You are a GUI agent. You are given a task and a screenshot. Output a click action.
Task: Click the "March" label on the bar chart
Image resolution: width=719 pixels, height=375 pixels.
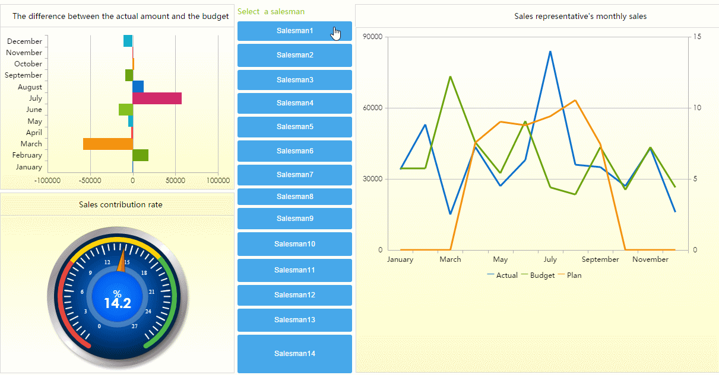coord(31,144)
